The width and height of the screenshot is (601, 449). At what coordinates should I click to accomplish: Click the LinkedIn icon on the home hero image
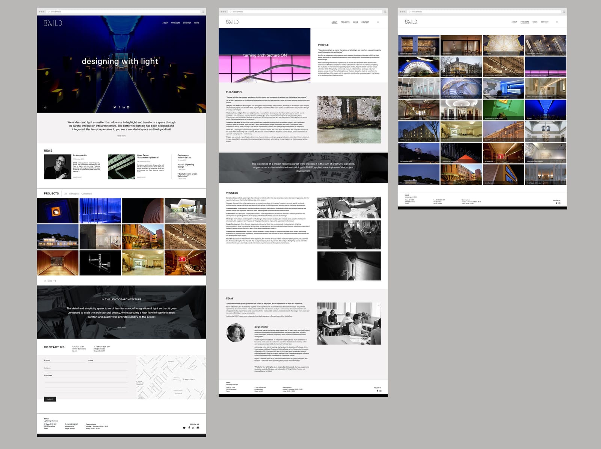[x=124, y=107]
